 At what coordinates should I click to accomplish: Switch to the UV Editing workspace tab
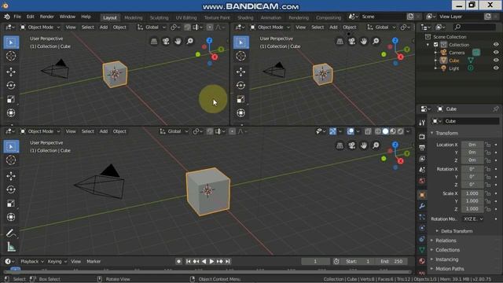point(186,17)
